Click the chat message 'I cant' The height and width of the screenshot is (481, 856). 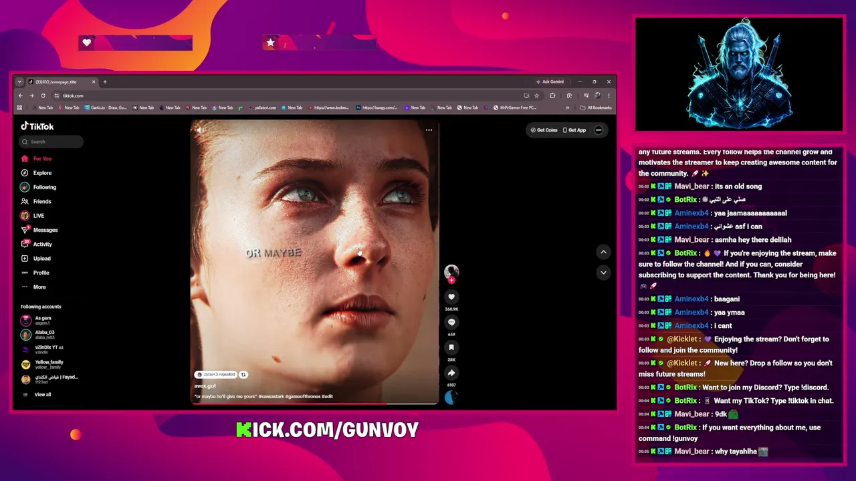point(723,326)
